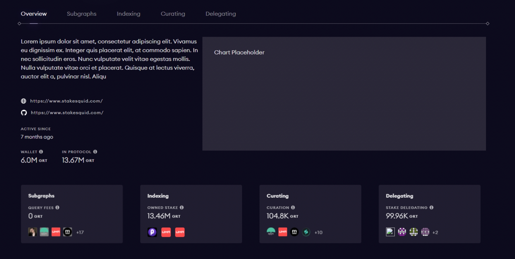Image resolution: width=515 pixels, height=259 pixels.
Task: Click the purple P icon in Indexing card
Action: click(x=152, y=232)
